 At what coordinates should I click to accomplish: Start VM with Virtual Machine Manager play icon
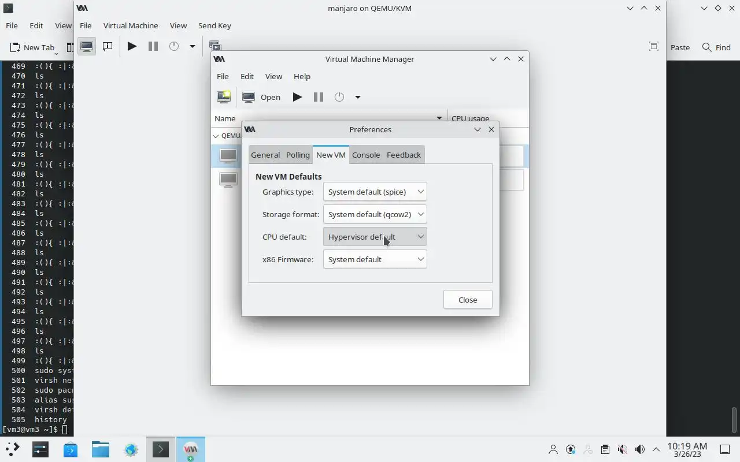(x=297, y=97)
